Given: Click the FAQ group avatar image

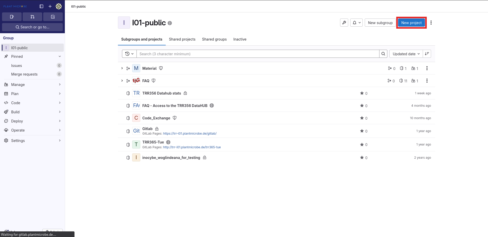Looking at the screenshot, I should point(136,81).
